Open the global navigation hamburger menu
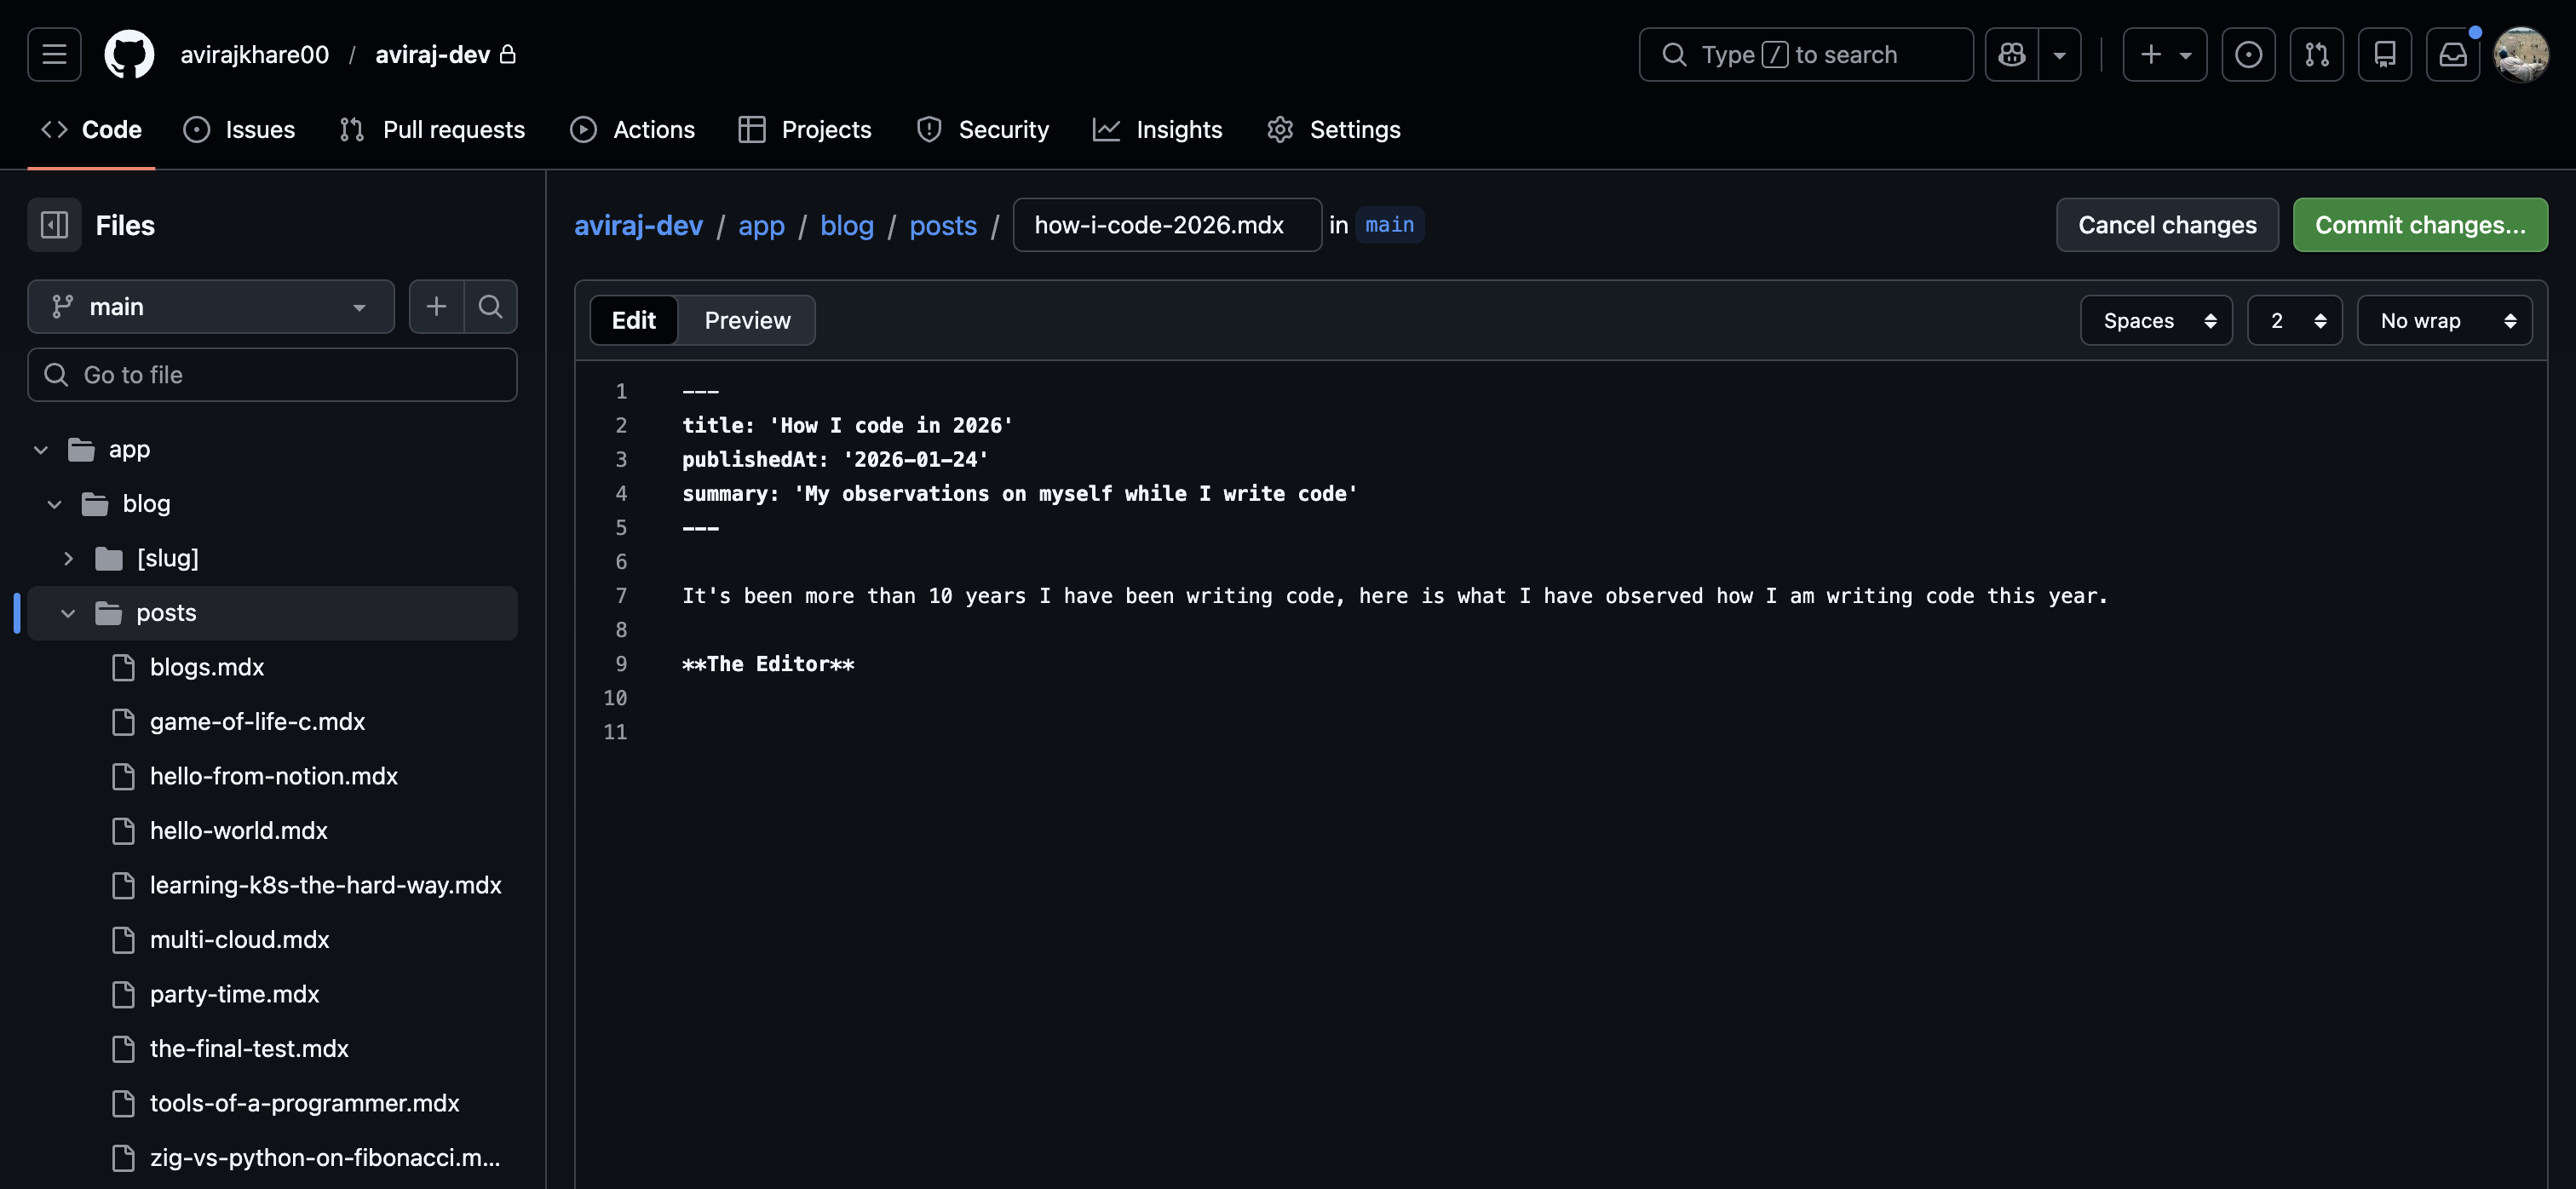Image resolution: width=2576 pixels, height=1189 pixels. click(54, 54)
